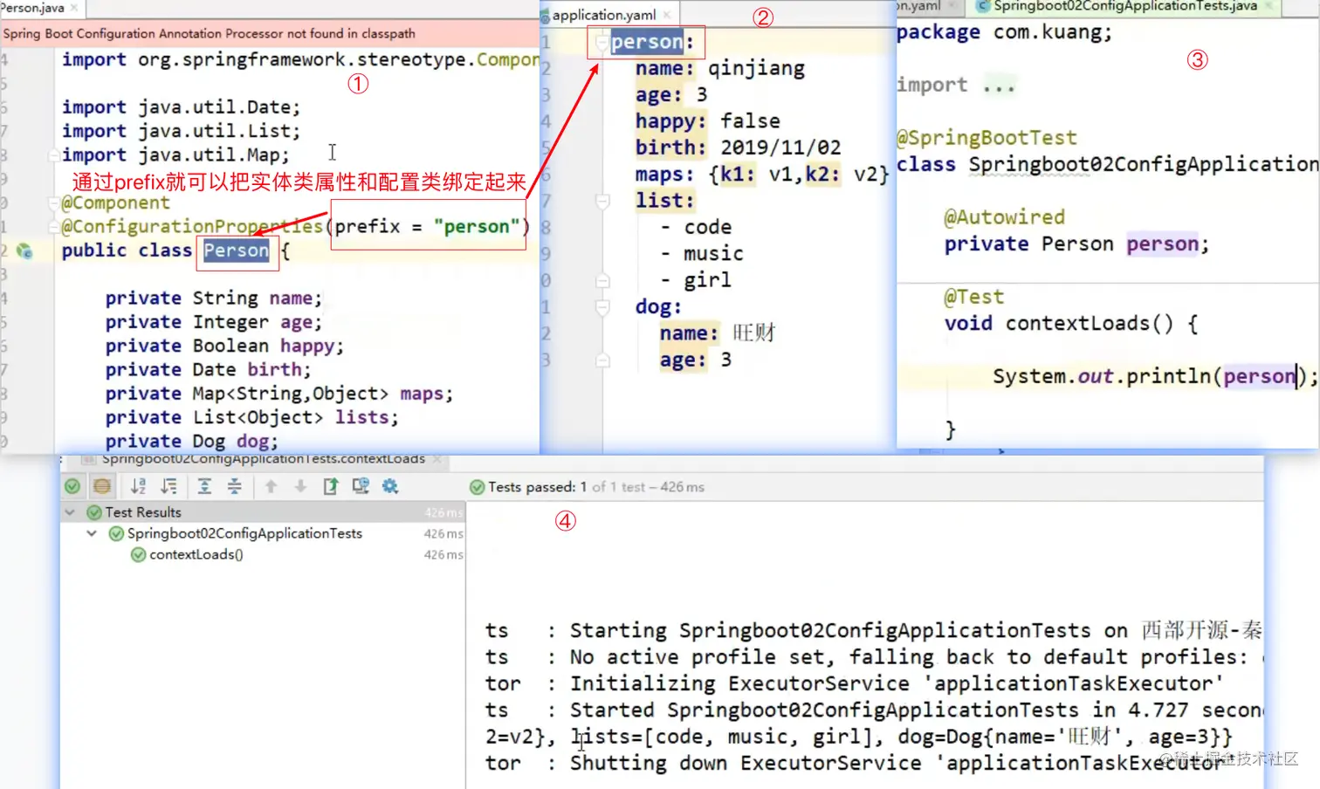This screenshot has width=1320, height=789.
Task: Click the console output line containing dog=Dog
Action: 859,737
